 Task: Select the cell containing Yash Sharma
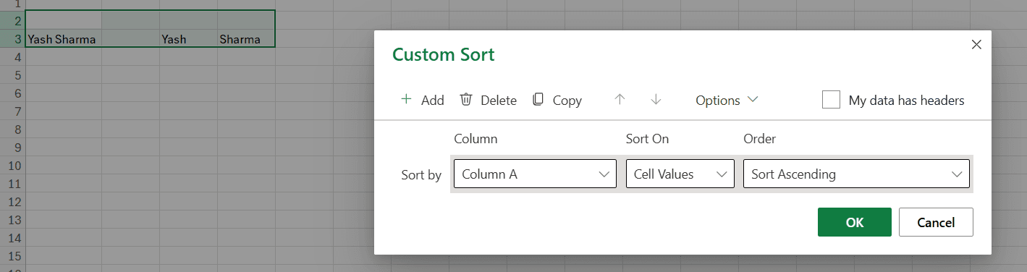point(63,39)
